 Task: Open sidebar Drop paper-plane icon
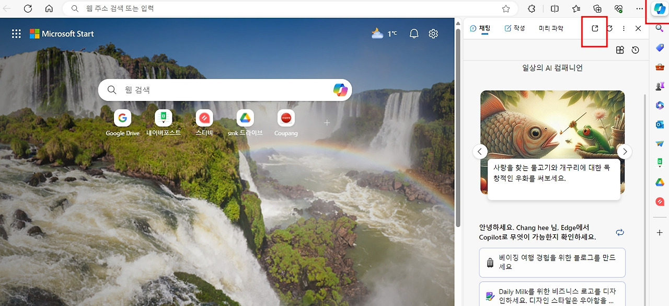coord(660,143)
